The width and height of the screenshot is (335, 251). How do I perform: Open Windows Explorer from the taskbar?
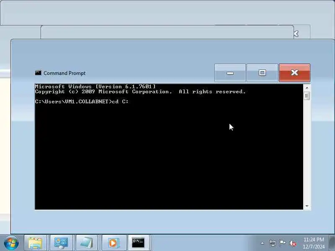point(35,243)
